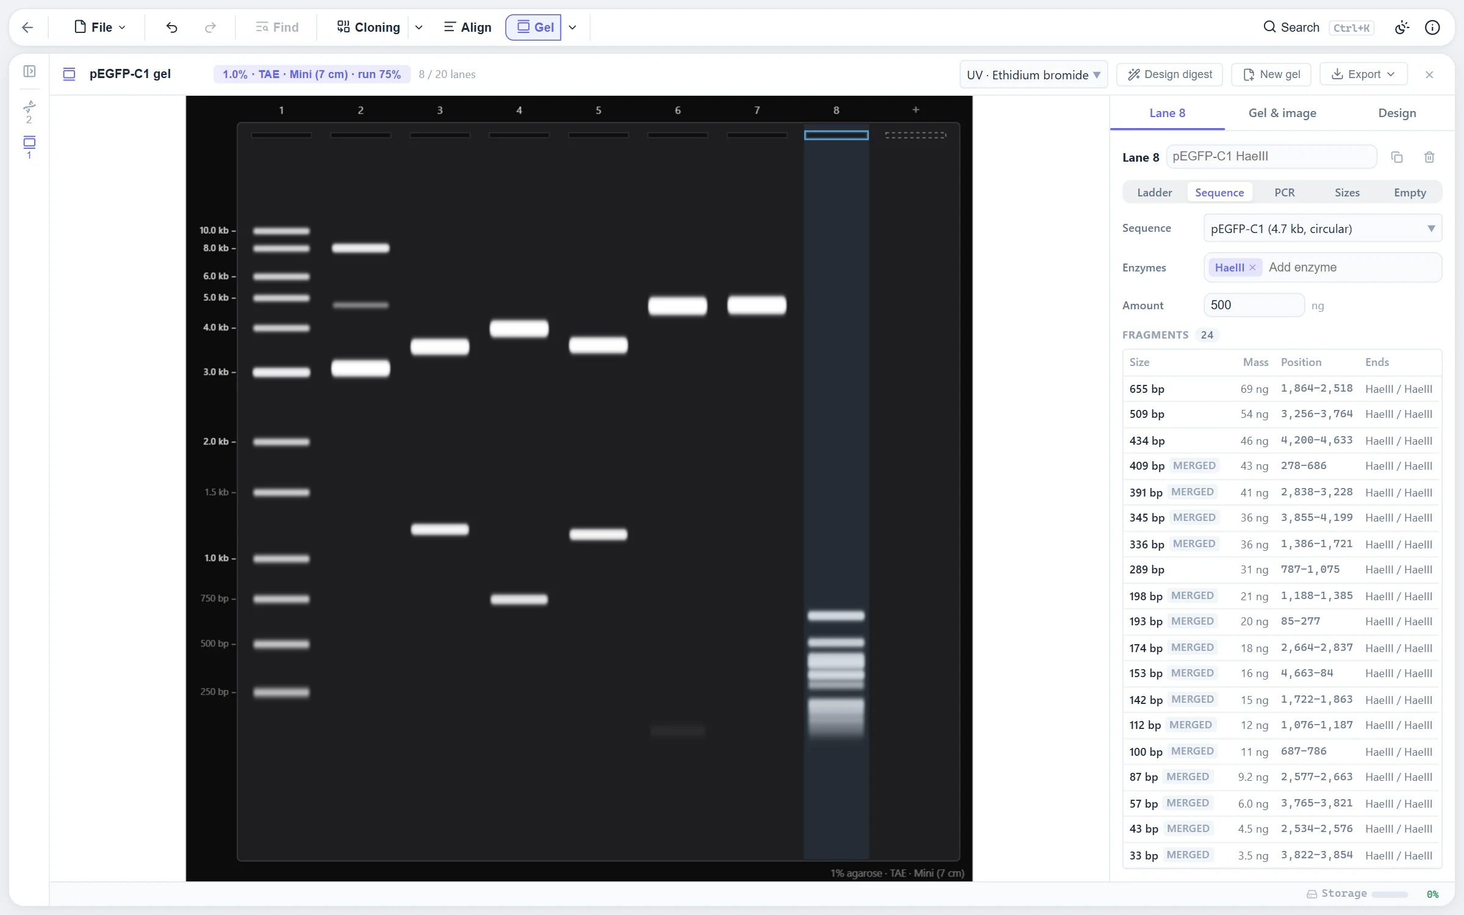The image size is (1464, 915).
Task: Click the Lane 8 name field
Action: pos(1271,157)
